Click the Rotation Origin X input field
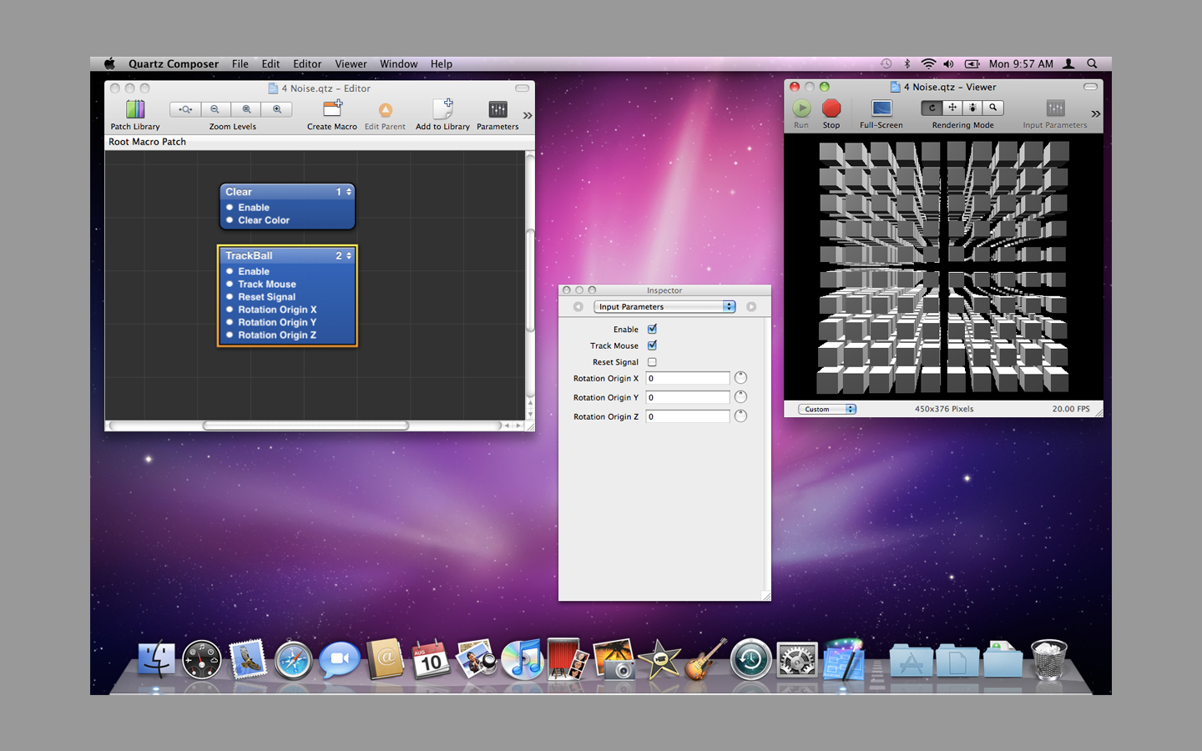 (x=688, y=378)
